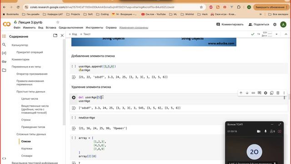Go to Кортежи in contents
291x164 pixels.
coord(27,149)
